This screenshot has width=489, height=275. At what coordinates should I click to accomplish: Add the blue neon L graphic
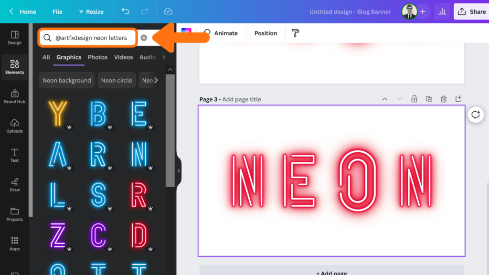pos(58,195)
